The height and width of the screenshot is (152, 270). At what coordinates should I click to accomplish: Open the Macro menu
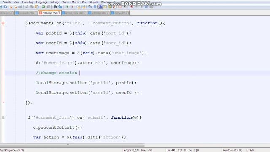75,2
